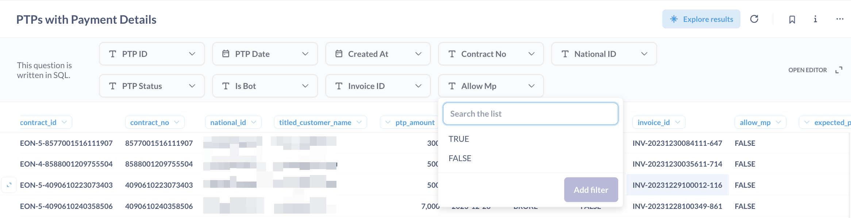Click the chevron on contract_id column header
The width and height of the screenshot is (851, 218).
[65, 122]
